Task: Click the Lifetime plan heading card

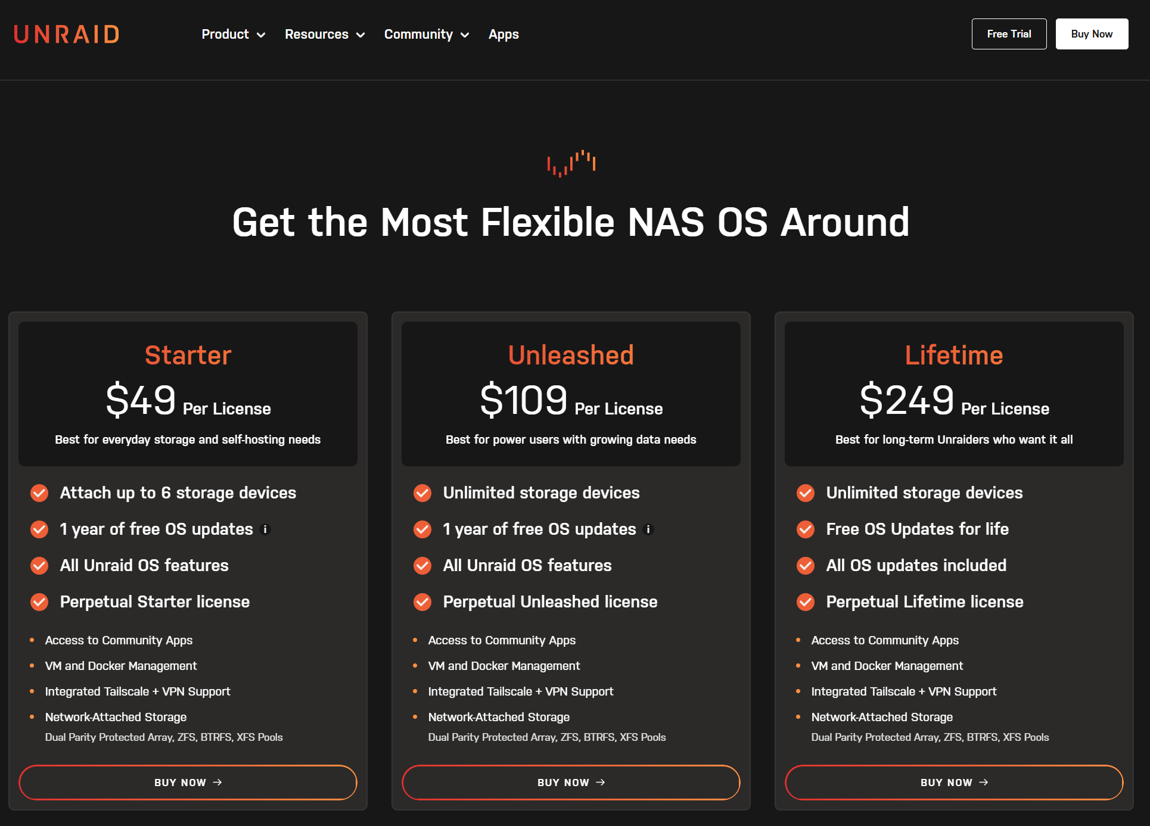Action: point(954,394)
